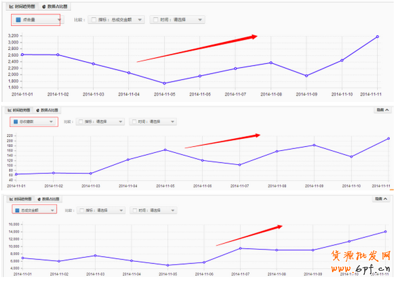396x281 pixels.
Task: Click the 2014-11-11 data point in top chart
Action: coord(377,37)
